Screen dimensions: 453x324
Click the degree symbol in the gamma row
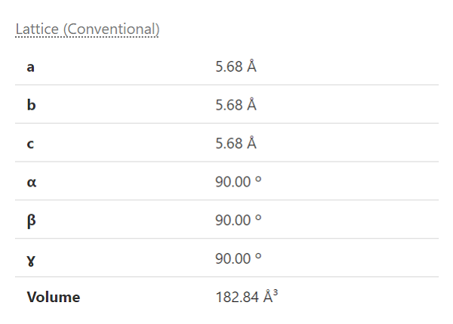(258, 258)
